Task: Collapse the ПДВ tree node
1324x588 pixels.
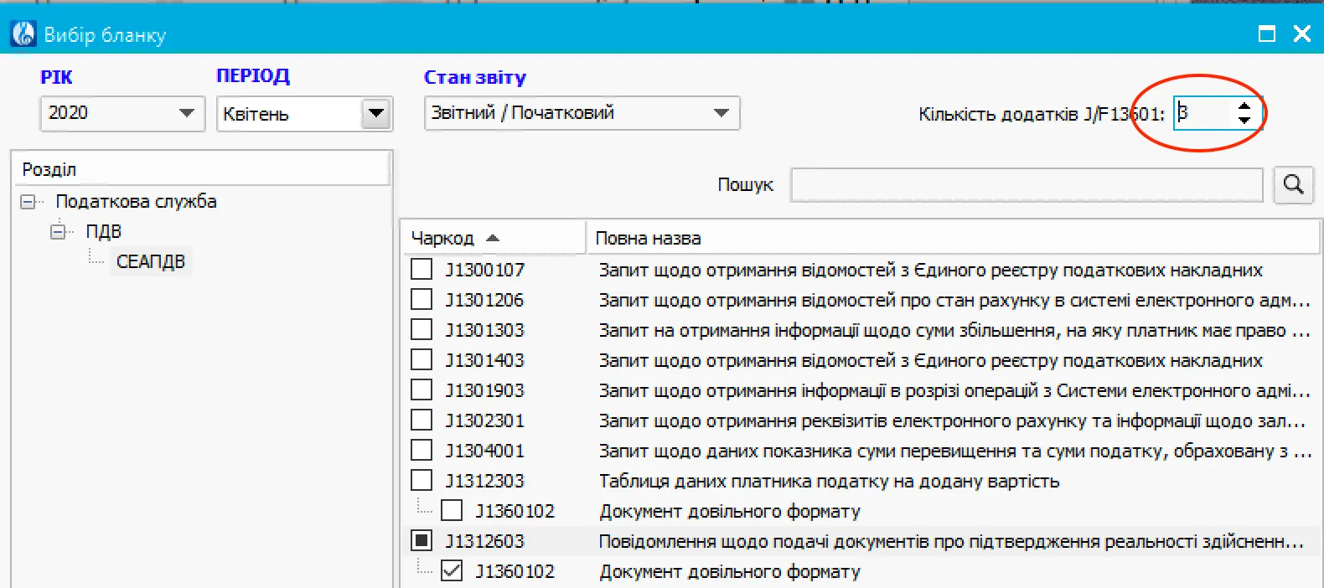Action: (59, 232)
